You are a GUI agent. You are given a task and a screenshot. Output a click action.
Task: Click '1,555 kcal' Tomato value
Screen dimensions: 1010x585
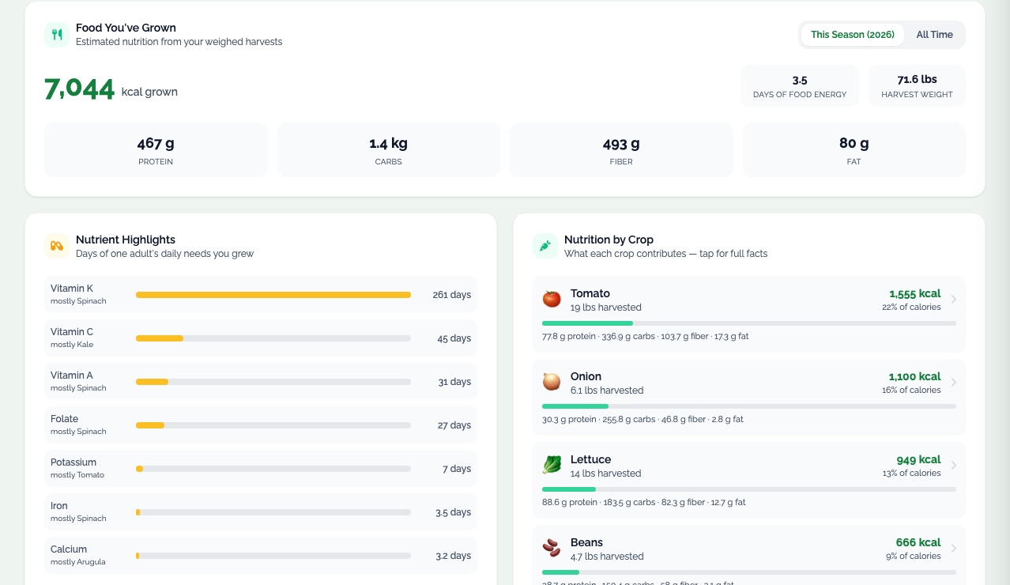click(x=915, y=293)
